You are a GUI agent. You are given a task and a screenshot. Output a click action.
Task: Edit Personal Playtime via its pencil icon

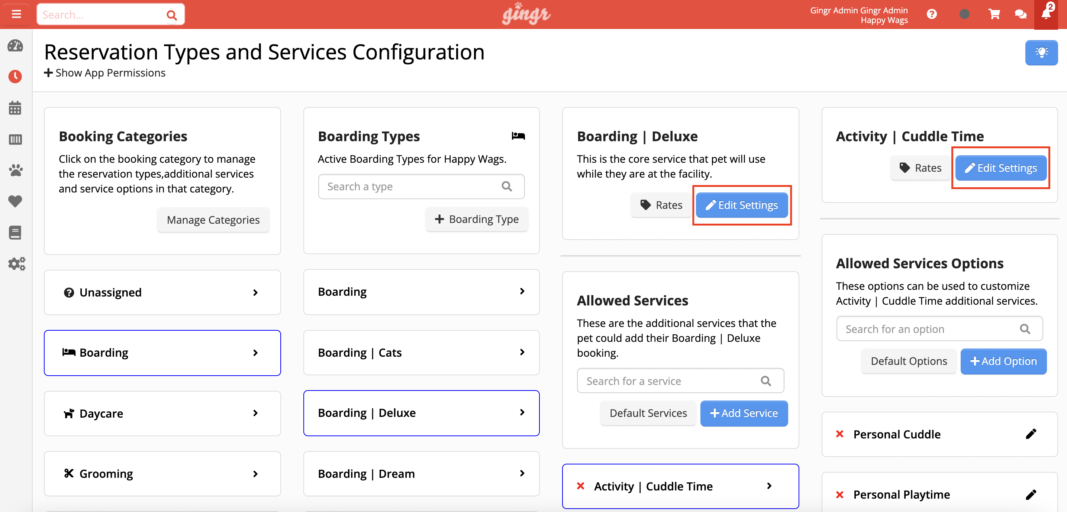click(x=1032, y=494)
